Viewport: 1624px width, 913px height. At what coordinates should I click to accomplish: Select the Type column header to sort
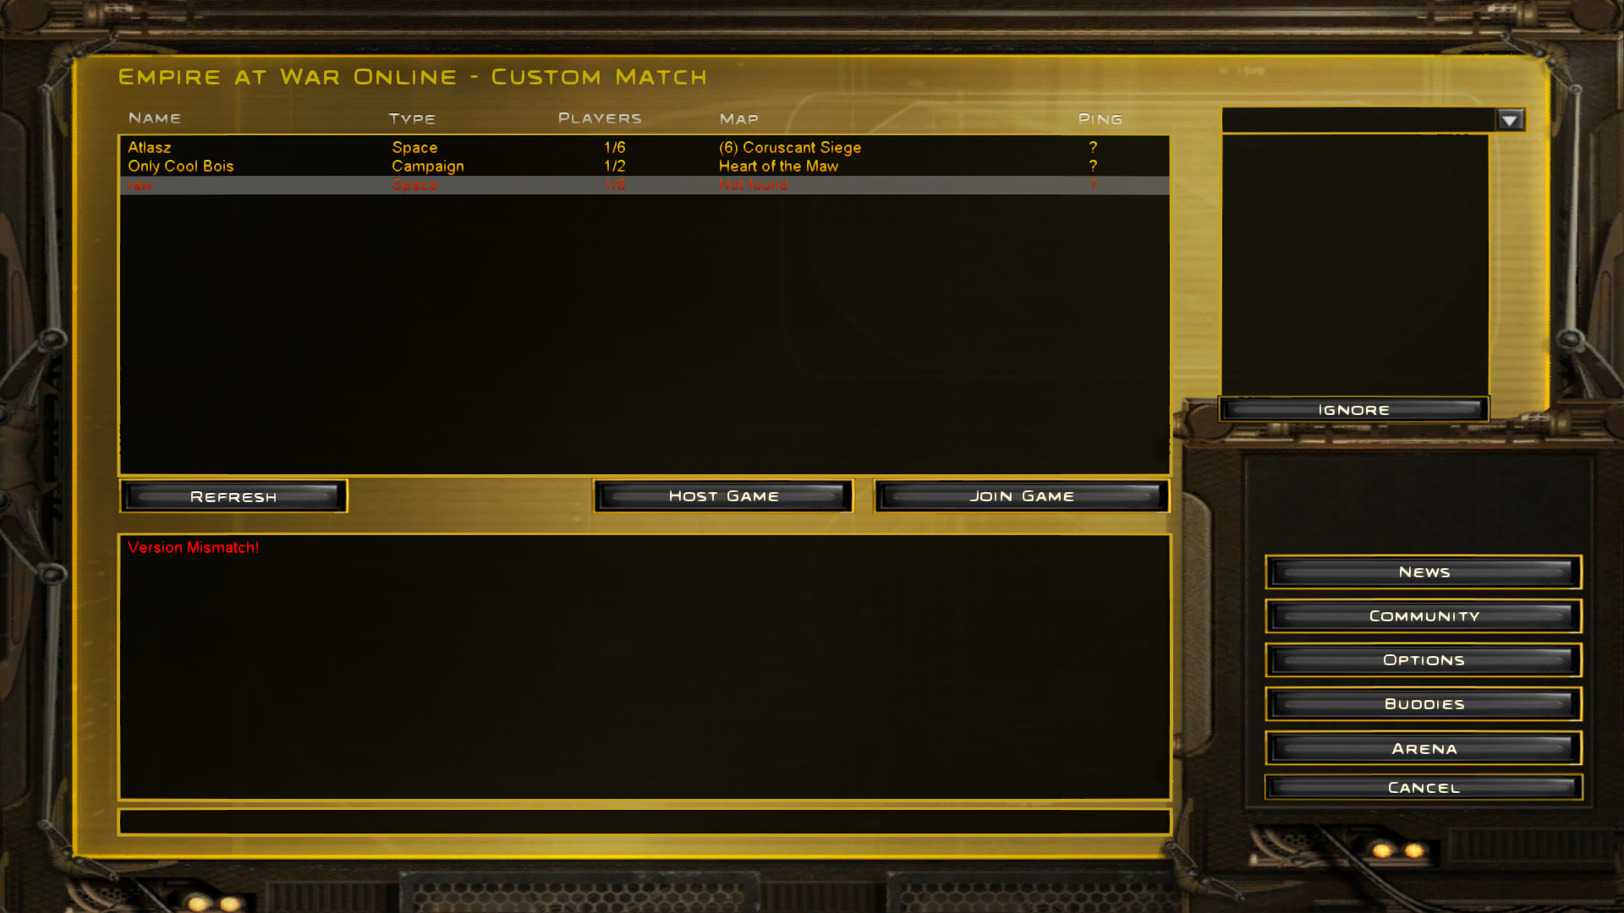click(x=410, y=117)
